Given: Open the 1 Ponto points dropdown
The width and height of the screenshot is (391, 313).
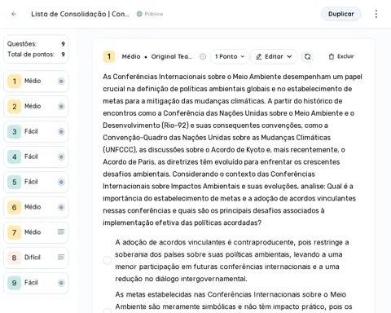Looking at the screenshot, I should pos(230,56).
